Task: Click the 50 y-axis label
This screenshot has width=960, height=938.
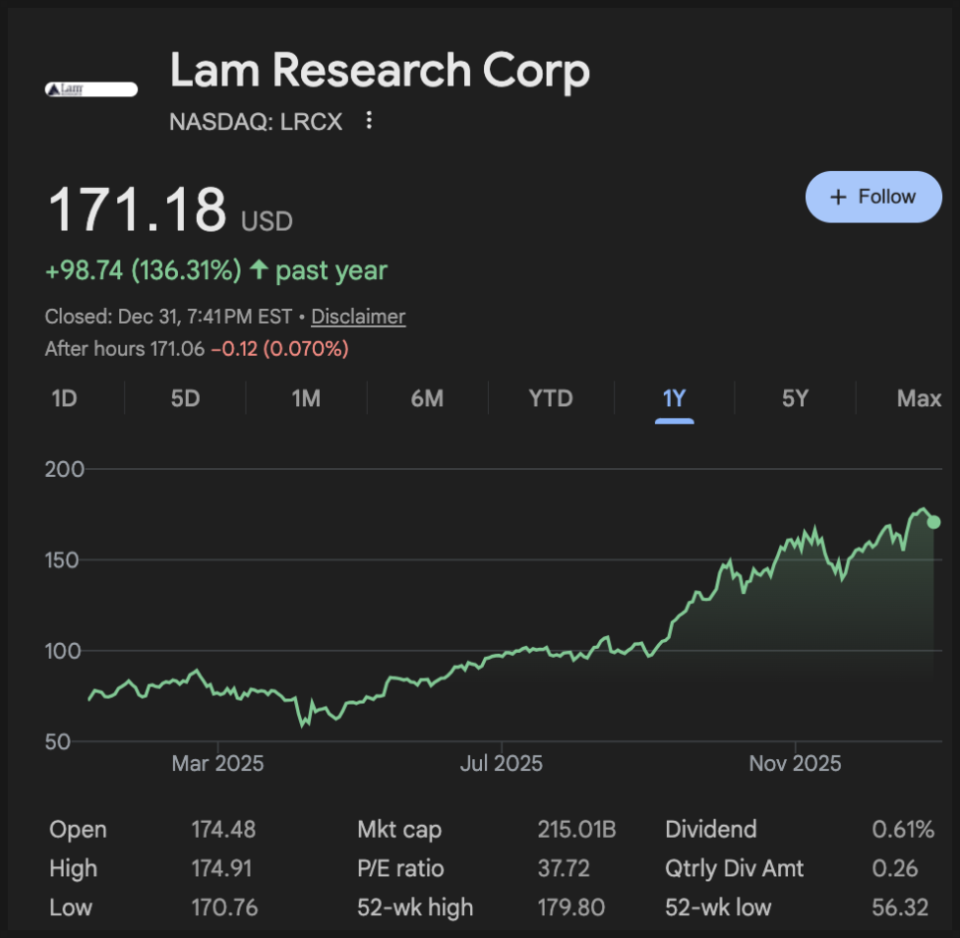Action: 58,742
